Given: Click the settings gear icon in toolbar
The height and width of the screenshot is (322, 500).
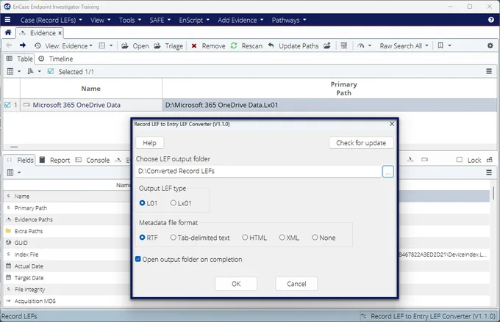Looking at the screenshot, I should click(x=490, y=45).
